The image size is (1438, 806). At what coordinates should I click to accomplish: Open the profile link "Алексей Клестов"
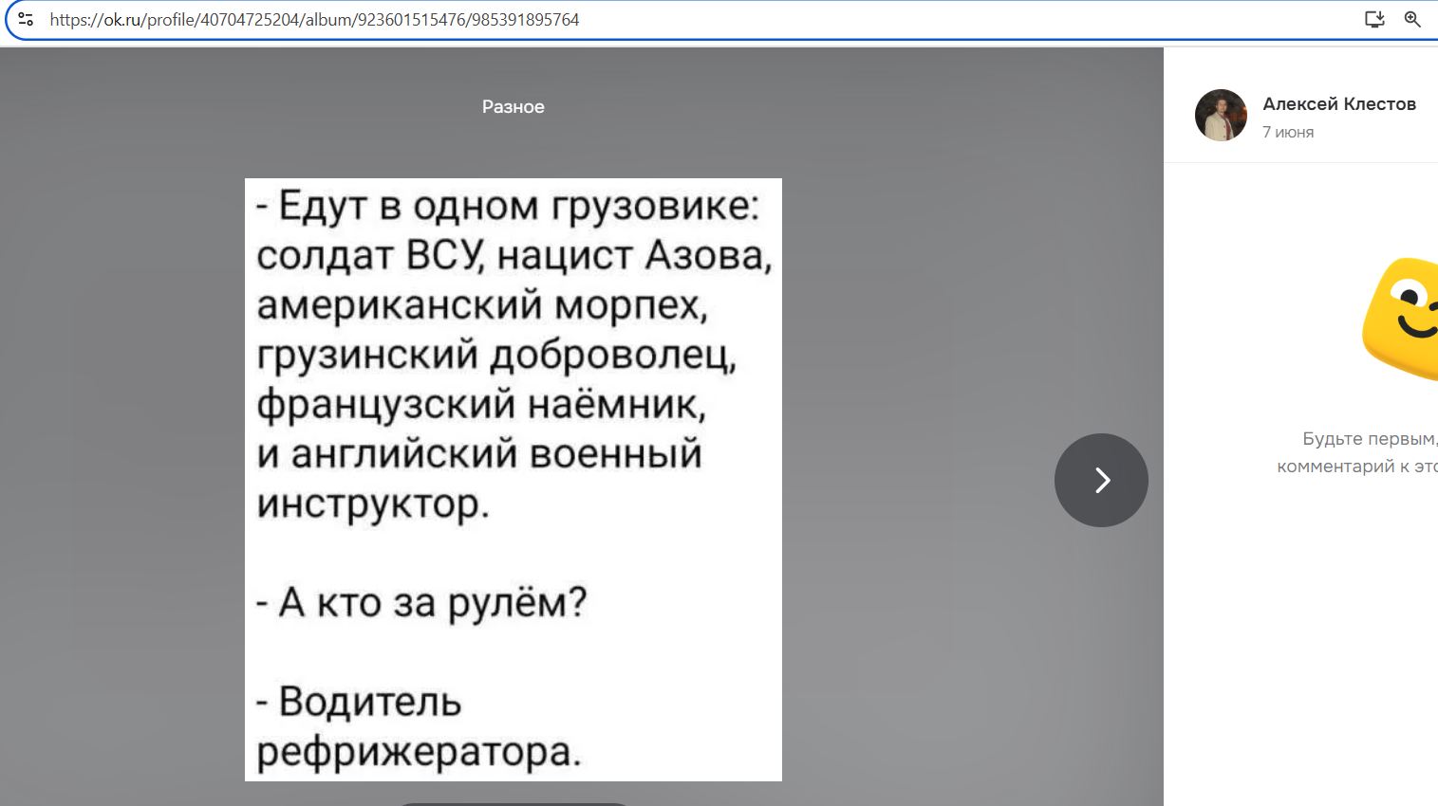[1338, 104]
